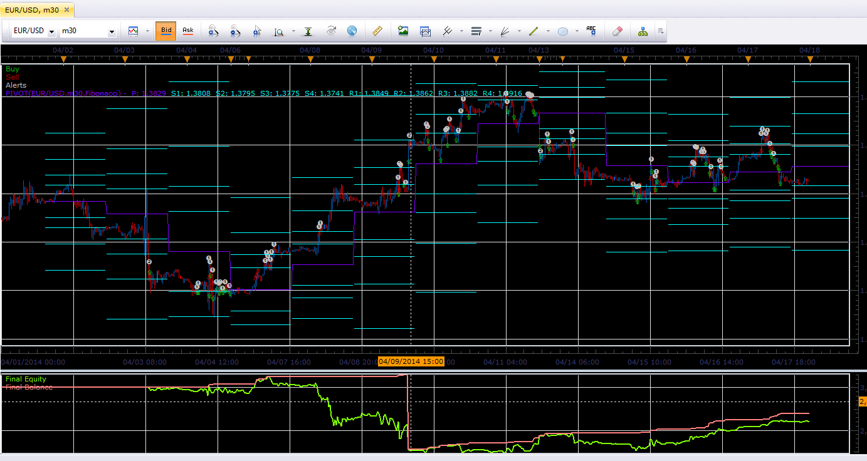Click the 04/02 day marker triangle
867x461 pixels.
point(63,60)
